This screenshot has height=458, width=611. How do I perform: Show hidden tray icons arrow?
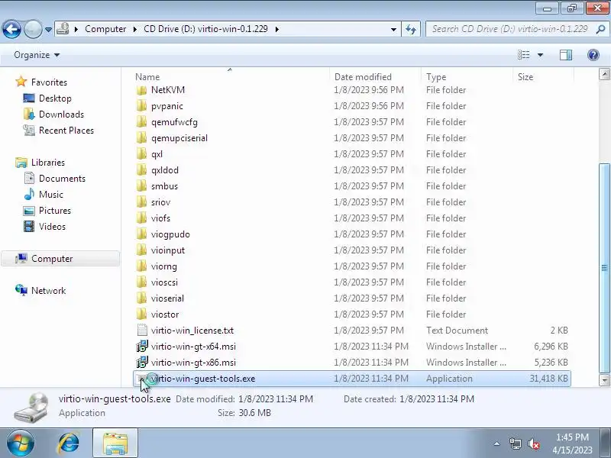(x=497, y=443)
